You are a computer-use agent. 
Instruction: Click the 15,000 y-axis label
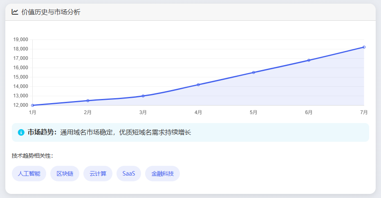(x=21, y=77)
